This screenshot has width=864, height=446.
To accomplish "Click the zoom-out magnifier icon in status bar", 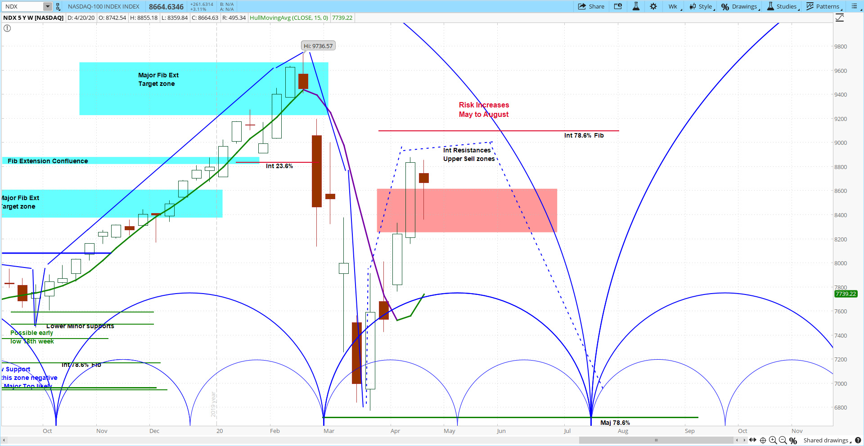I will 782,441.
